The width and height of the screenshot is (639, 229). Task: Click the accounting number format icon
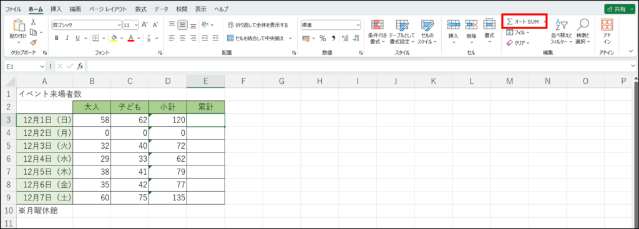pos(306,38)
